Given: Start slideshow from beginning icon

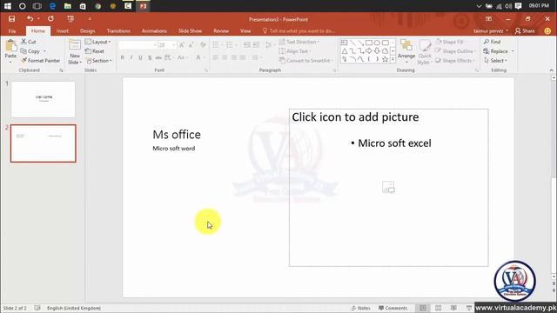Looking at the screenshot, I should 70,19.
